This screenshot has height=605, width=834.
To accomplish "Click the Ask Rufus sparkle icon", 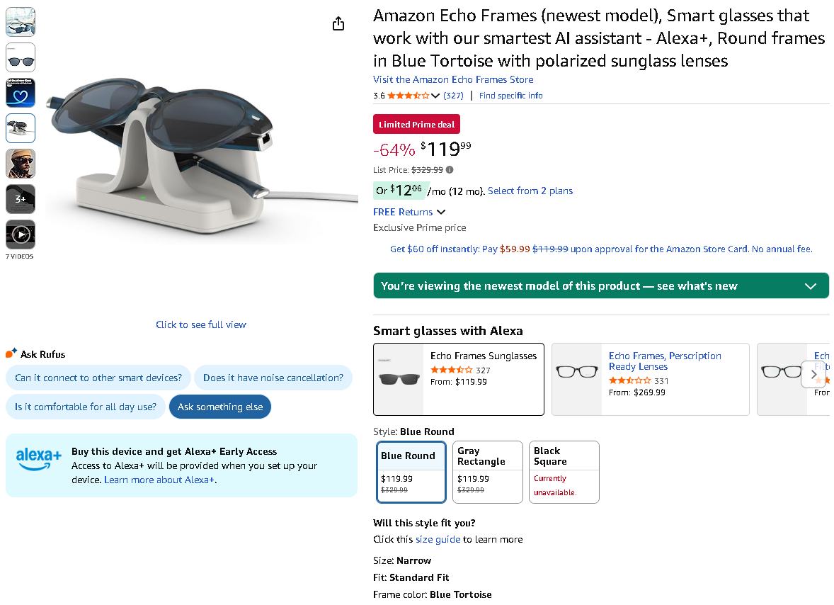I will (11, 352).
